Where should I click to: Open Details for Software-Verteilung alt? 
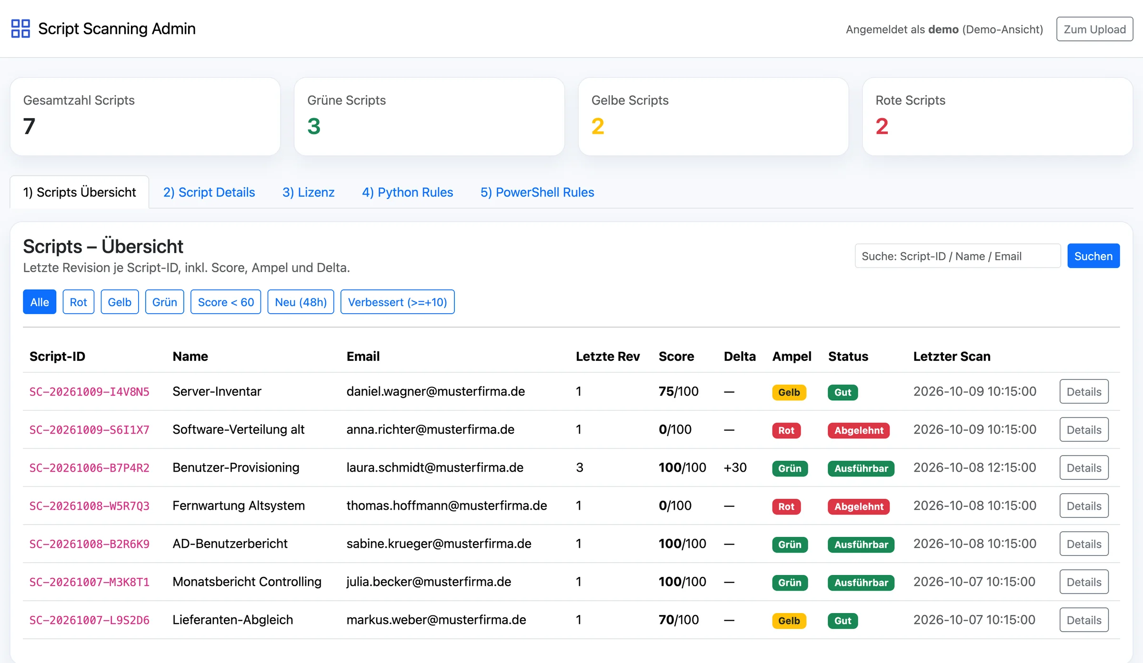point(1084,430)
